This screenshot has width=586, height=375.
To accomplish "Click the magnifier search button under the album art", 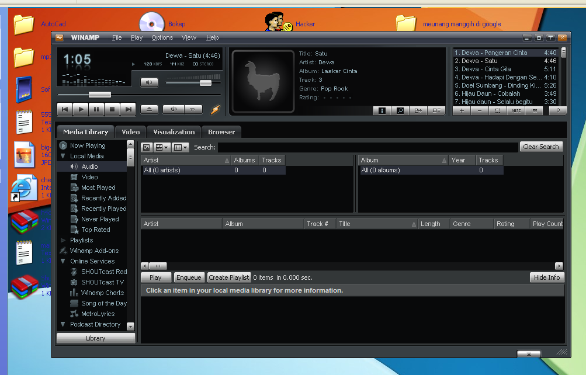I will pyautogui.click(x=400, y=110).
